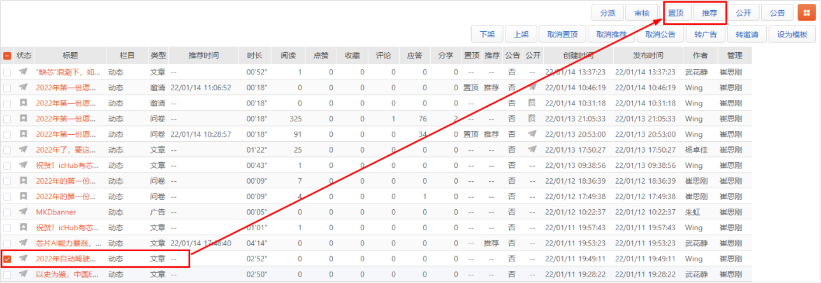The width and height of the screenshot is (821, 283).
Task: Click status icon of the checked 2022年自动驾驶 row
Action: [24, 258]
